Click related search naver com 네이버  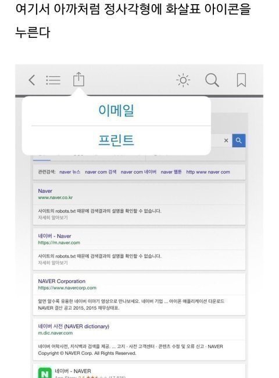point(138,172)
